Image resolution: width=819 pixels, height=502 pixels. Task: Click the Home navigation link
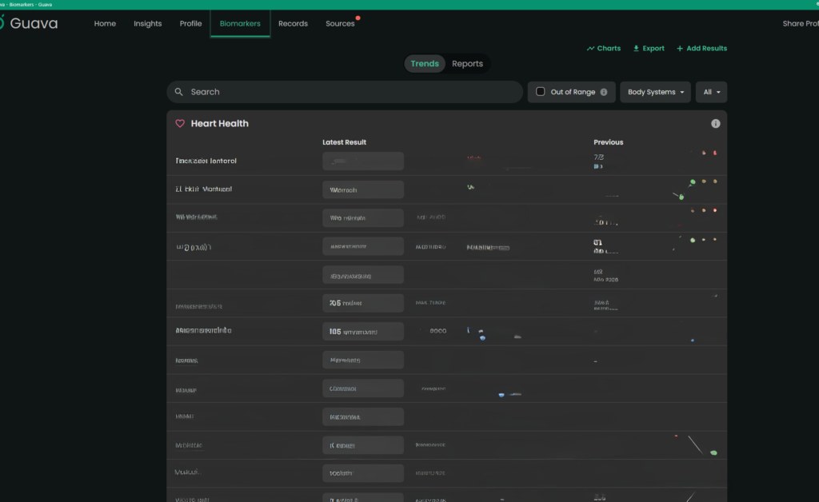pos(105,23)
